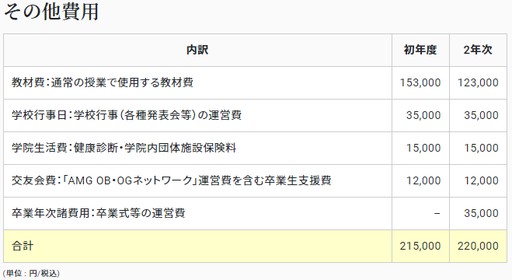This screenshot has height=280, width=512.
Task: Click the dash in 卒業年次諸費用 row
Action: (437, 214)
